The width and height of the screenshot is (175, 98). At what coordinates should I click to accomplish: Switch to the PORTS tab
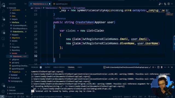tap(80, 67)
